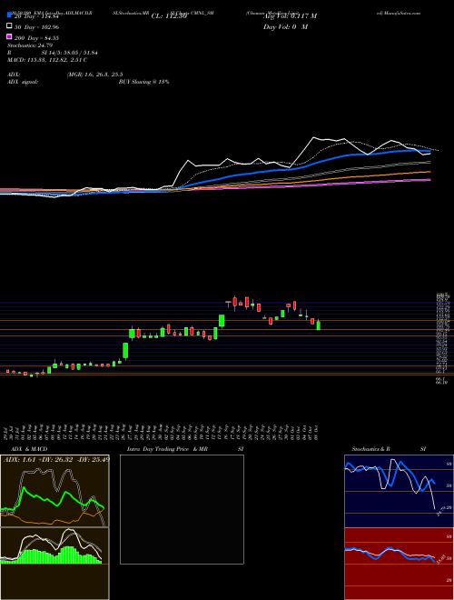Click the 'Stochastics & RSI' panel title
Viewport: 454px width, 600px height.
coord(389,449)
